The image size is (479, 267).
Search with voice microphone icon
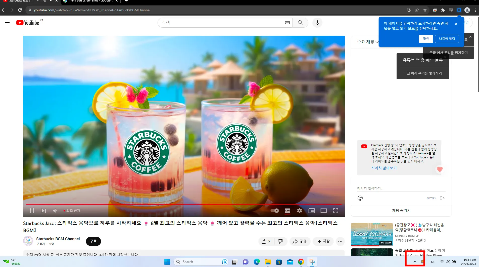click(x=317, y=23)
